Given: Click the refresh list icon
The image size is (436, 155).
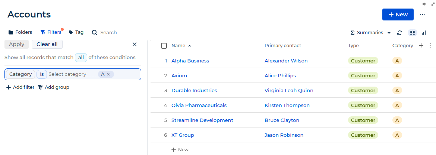Looking at the screenshot, I should click(399, 33).
